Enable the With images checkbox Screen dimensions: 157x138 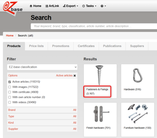click(10, 87)
